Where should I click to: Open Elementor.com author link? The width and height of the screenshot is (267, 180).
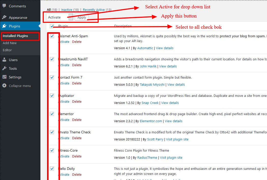[151, 121]
